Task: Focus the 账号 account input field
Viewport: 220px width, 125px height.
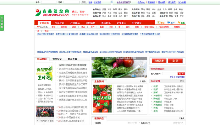Action: click(x=49, y=3)
